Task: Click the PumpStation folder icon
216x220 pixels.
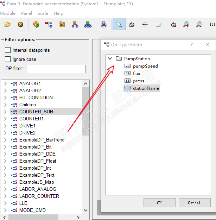Action: point(119,58)
